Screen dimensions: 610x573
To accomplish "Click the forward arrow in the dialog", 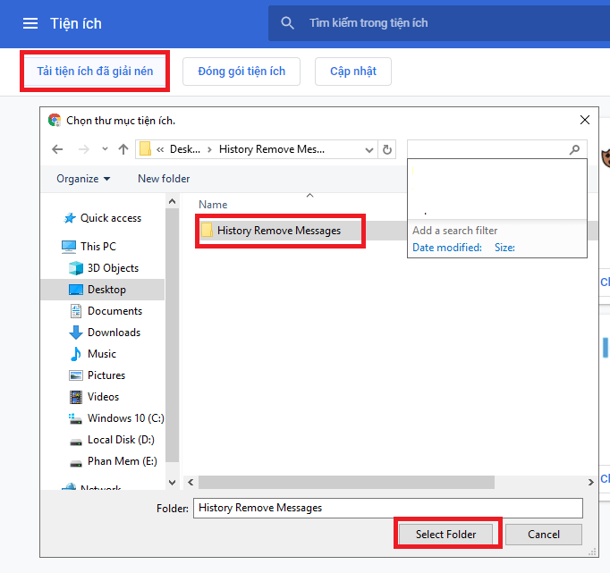I will coord(84,149).
